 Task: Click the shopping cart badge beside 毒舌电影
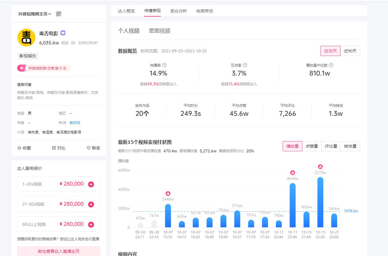63,33
